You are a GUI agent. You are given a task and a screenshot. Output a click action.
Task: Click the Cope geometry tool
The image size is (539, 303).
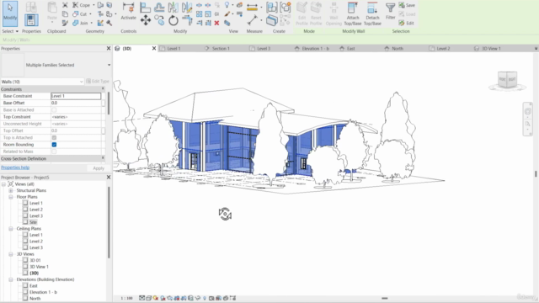click(82, 5)
